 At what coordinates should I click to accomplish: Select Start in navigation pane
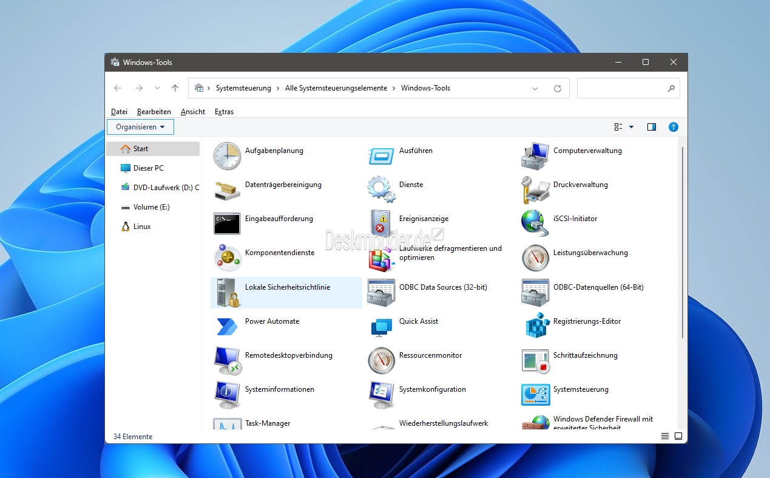[x=153, y=149]
